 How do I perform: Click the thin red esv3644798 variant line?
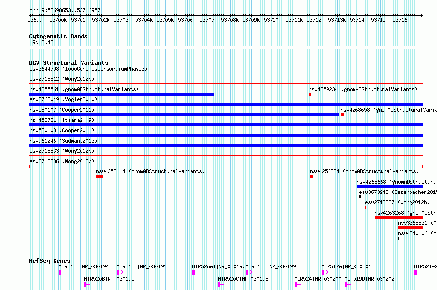tap(226, 73)
